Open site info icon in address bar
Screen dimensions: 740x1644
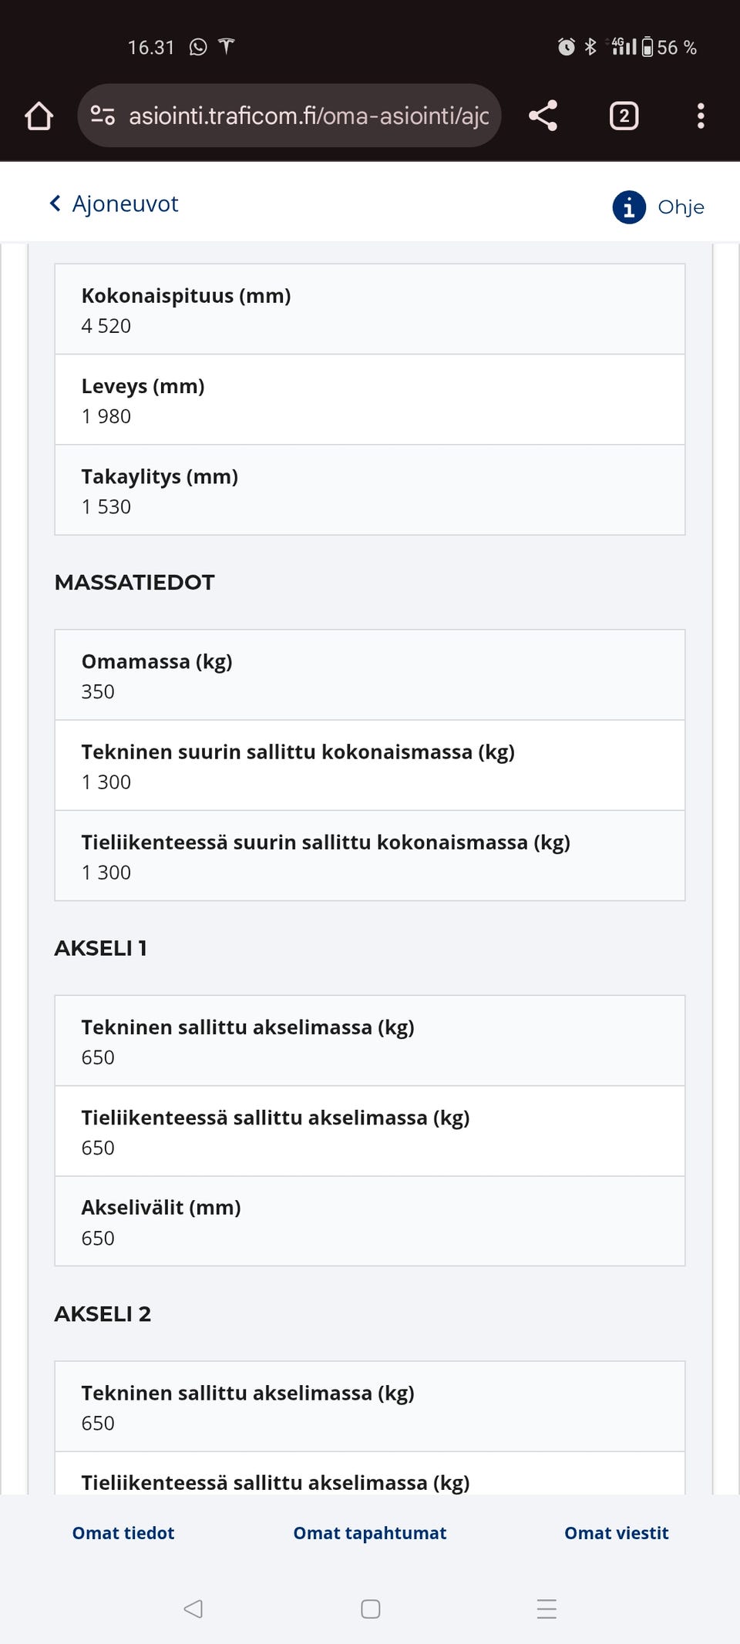[103, 116]
